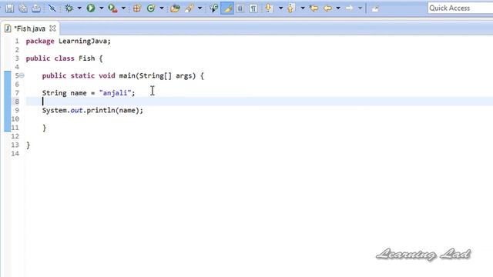Screen dimensions: 493x277
Task: Toggle the Skip All Breakpoints icon
Action: [x=52, y=8]
